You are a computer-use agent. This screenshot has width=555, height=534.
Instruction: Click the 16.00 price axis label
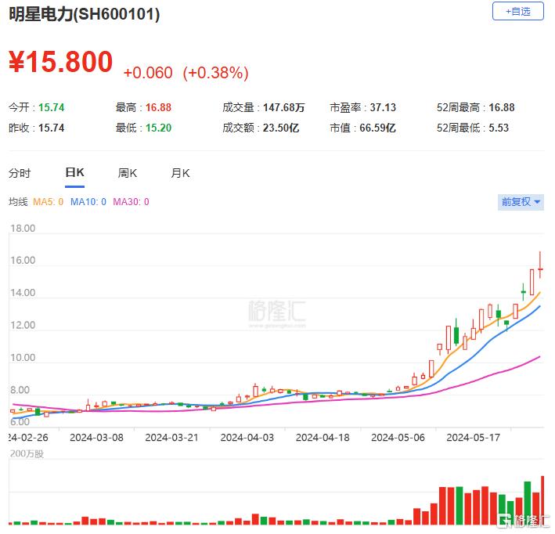tap(23, 261)
